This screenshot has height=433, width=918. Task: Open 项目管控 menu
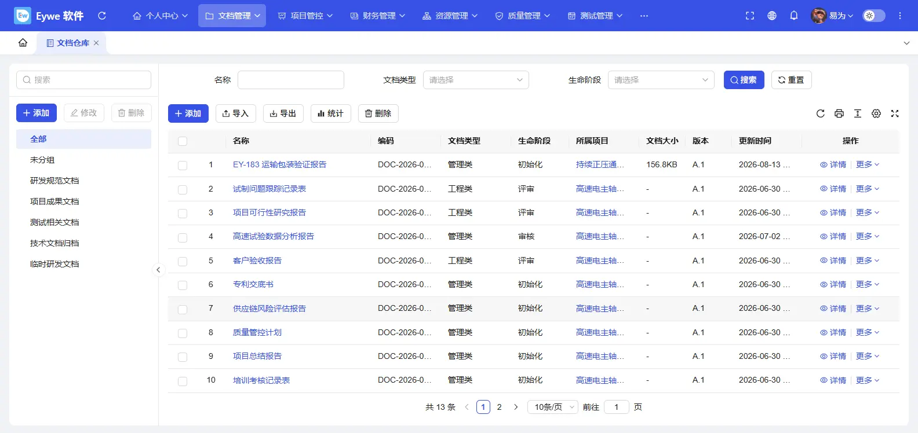click(x=305, y=16)
